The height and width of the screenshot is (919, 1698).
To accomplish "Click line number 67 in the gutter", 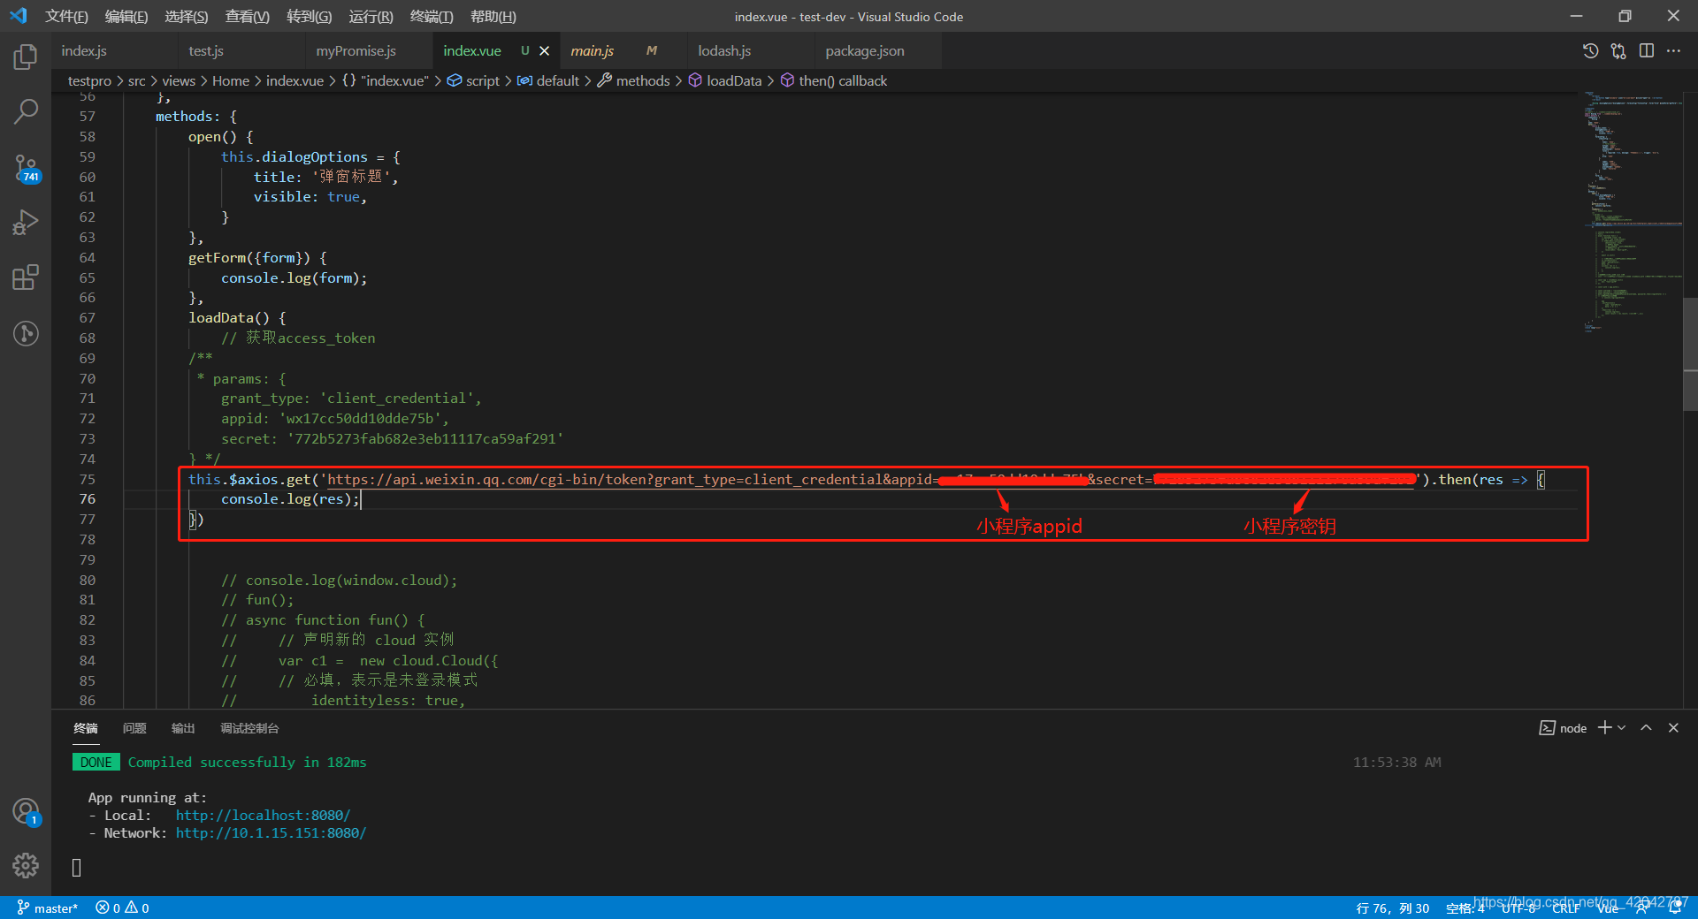I will coord(87,318).
